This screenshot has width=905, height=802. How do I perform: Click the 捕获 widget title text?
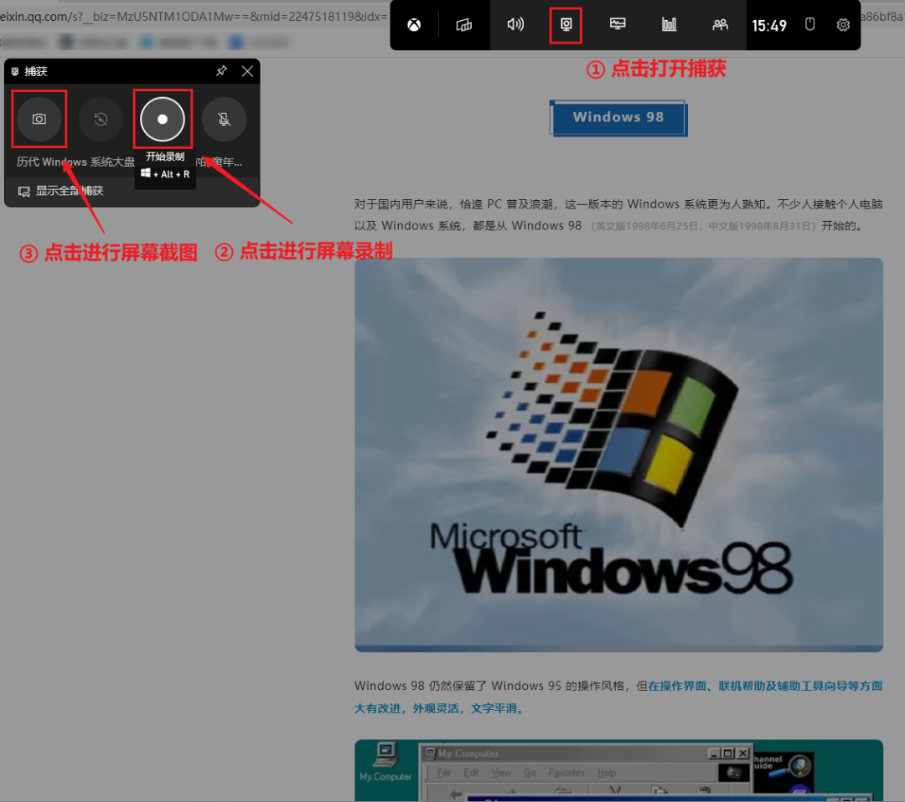(36, 71)
